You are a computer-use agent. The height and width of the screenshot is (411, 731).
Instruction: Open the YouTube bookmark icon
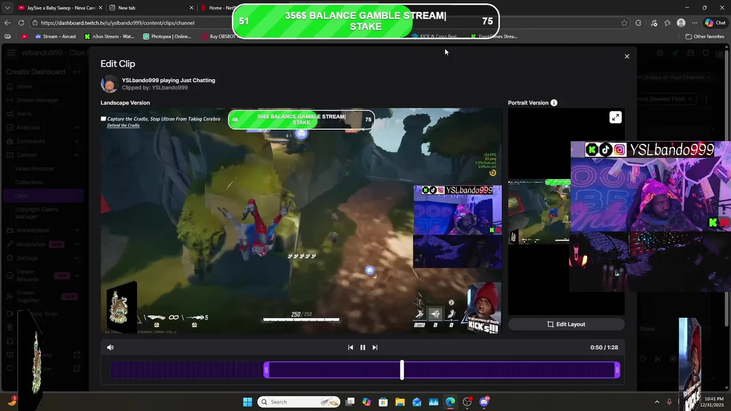(25, 36)
